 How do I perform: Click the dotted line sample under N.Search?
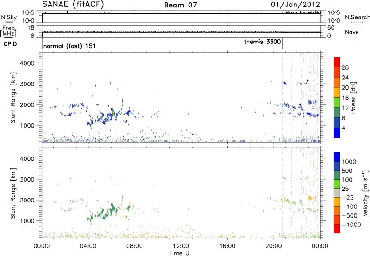click(358, 22)
